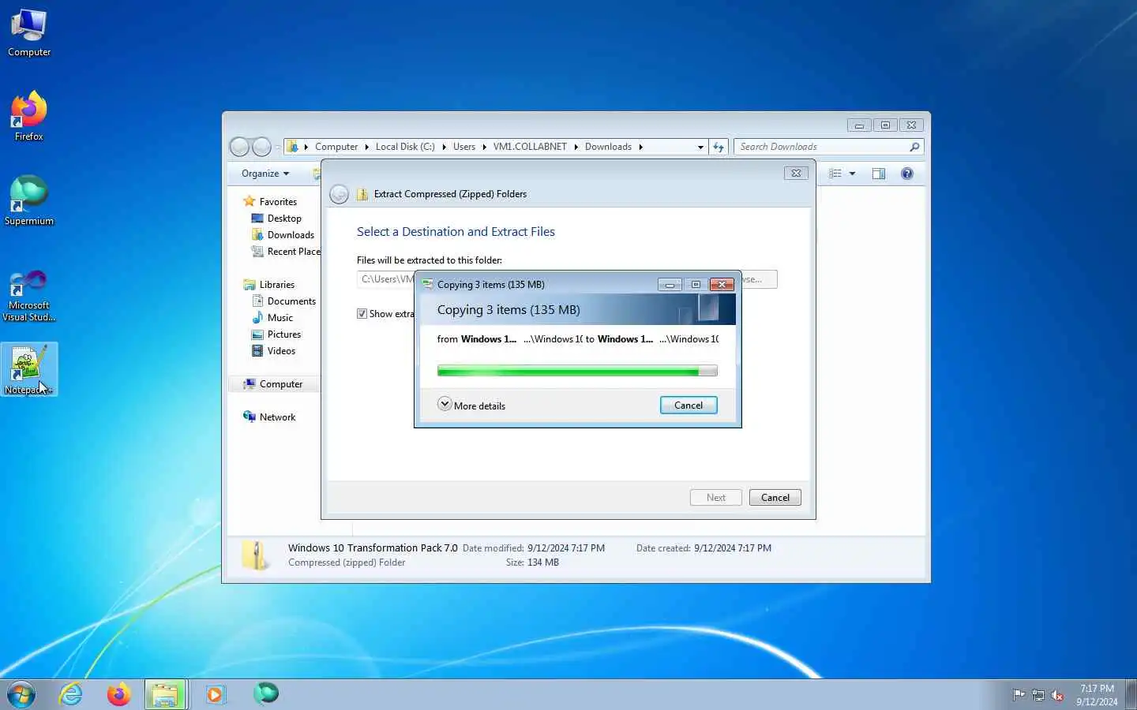1137x710 pixels.
Task: Expand the arrow after Users in the address bar
Action: click(x=484, y=147)
